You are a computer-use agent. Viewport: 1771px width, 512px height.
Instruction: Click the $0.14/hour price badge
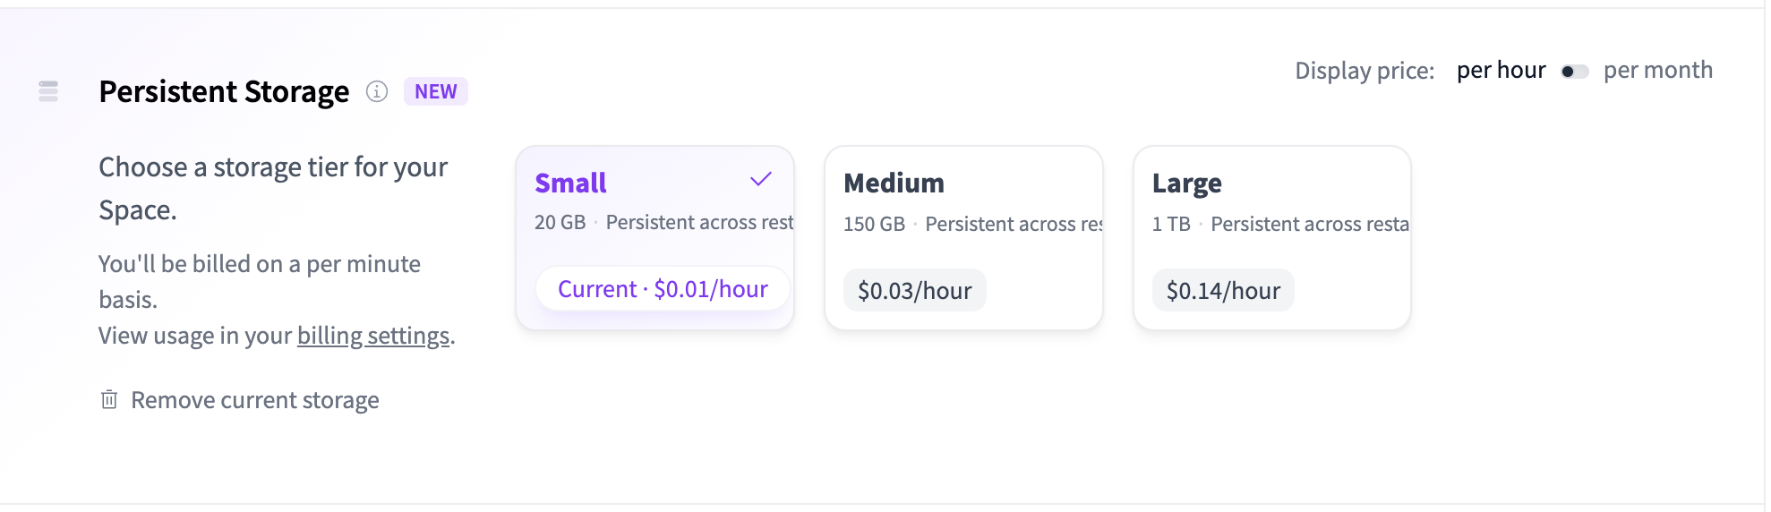click(x=1223, y=291)
